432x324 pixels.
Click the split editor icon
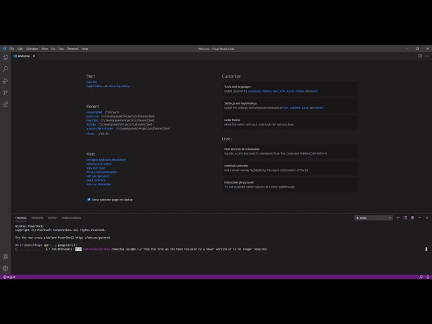[x=420, y=56]
